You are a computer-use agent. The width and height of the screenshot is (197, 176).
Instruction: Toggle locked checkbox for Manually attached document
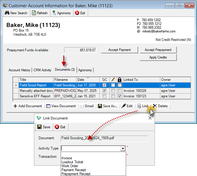pyautogui.click(x=120, y=91)
